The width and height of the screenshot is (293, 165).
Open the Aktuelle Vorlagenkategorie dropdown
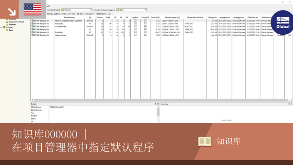(x=146, y=10)
